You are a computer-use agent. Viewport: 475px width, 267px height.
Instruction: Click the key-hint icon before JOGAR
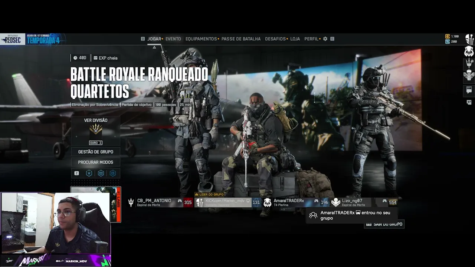tap(143, 39)
